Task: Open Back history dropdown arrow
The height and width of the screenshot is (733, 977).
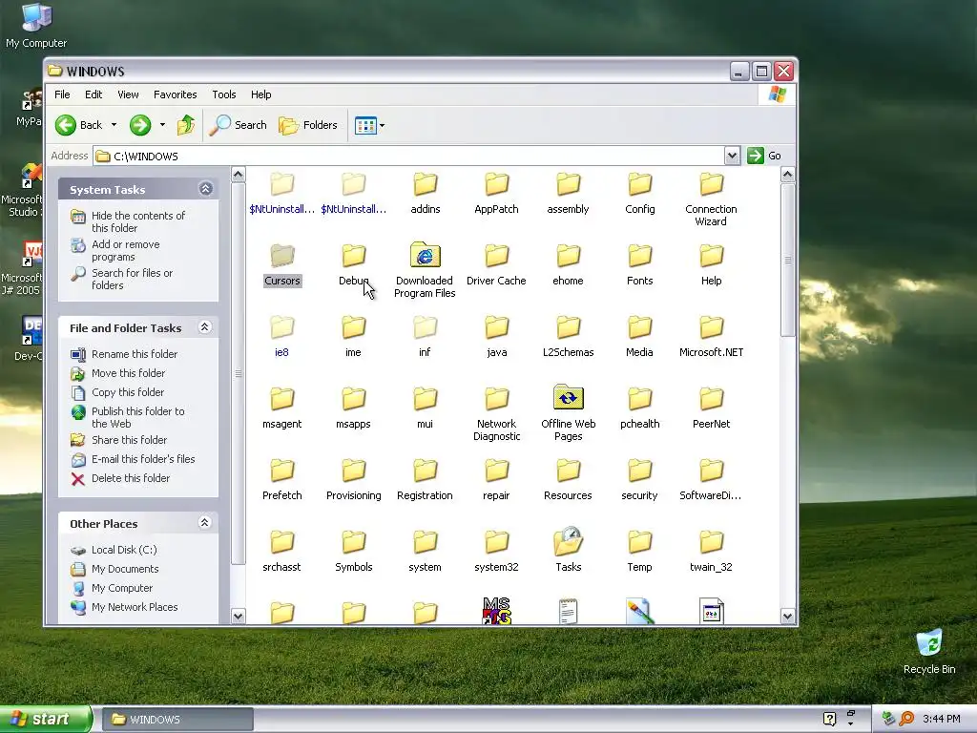Action: (x=114, y=125)
